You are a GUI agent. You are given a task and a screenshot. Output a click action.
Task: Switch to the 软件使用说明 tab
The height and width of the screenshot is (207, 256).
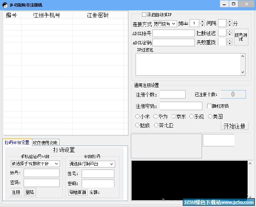click(x=45, y=143)
